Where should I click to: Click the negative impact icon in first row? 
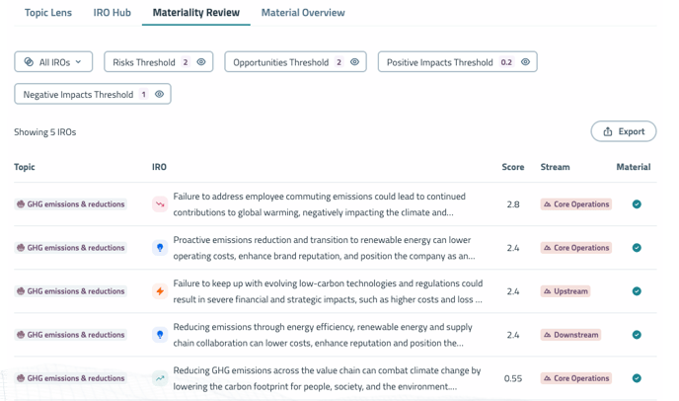tap(160, 204)
